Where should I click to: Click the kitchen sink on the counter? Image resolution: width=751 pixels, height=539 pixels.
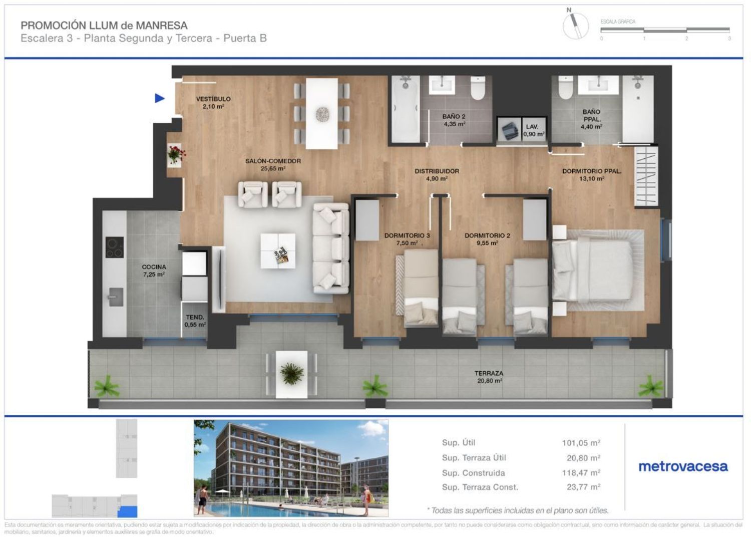(116, 297)
